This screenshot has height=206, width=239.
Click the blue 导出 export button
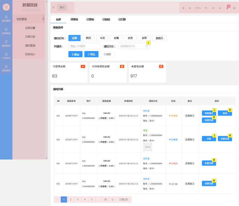(91, 54)
